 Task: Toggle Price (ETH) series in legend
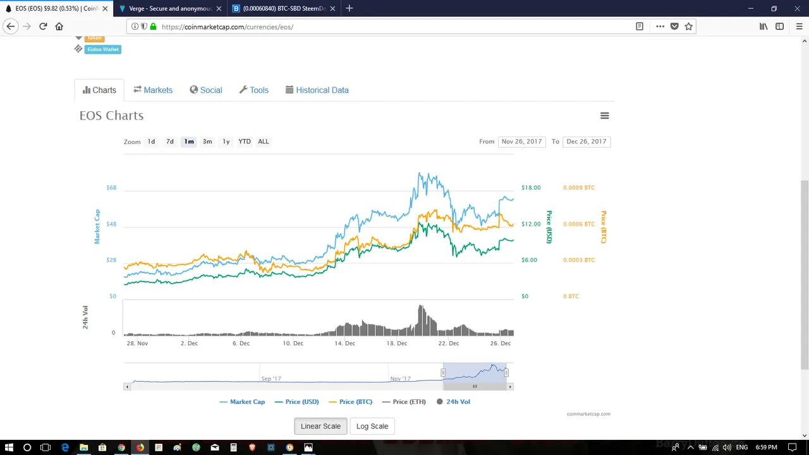pyautogui.click(x=404, y=402)
